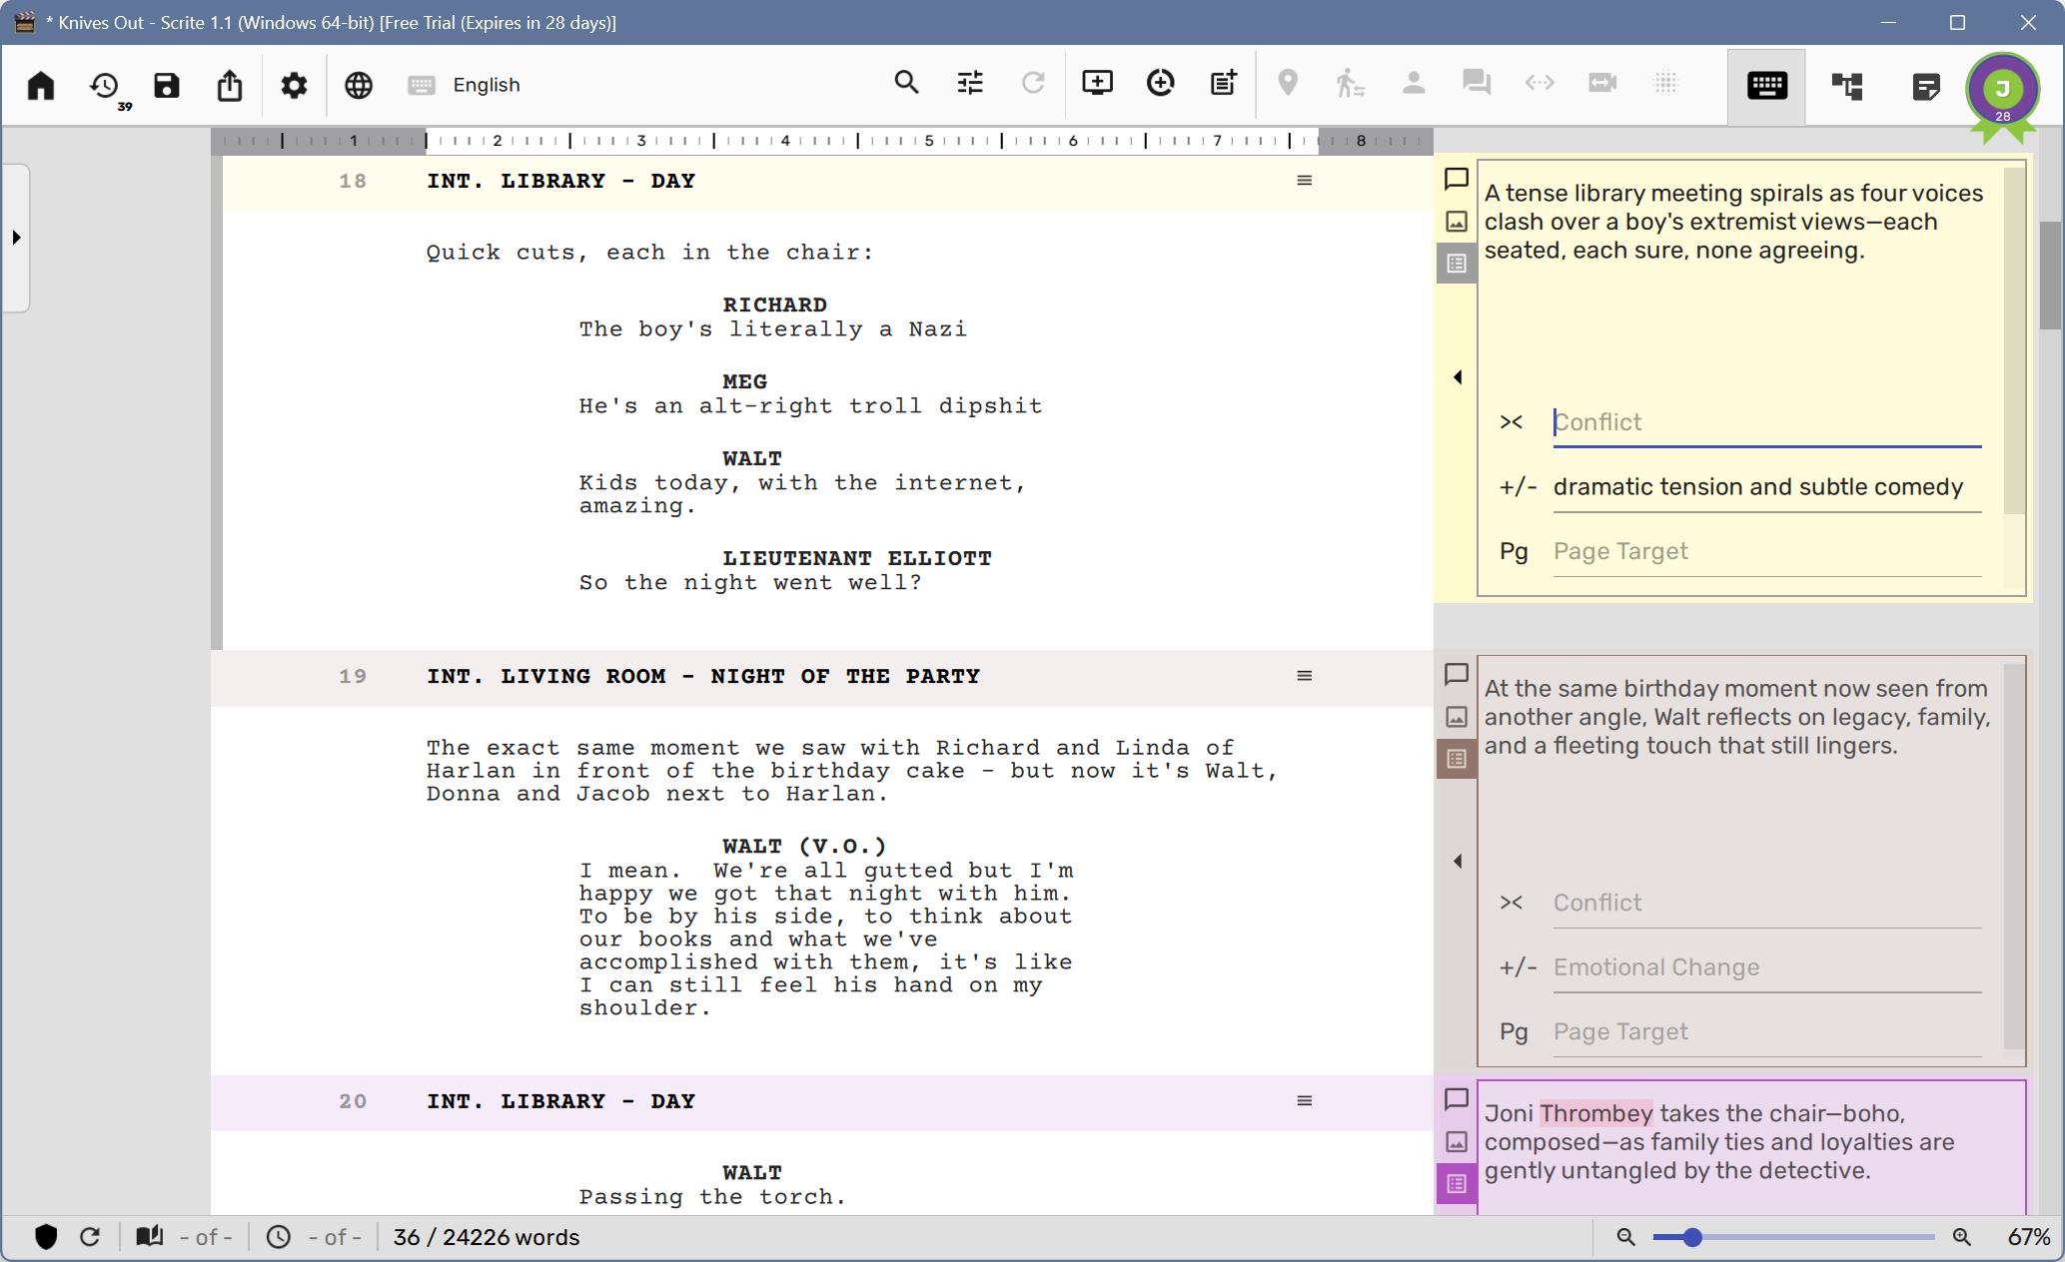Viewport: 2065px width, 1262px height.
Task: Open search with magnifier icon
Action: 906,83
